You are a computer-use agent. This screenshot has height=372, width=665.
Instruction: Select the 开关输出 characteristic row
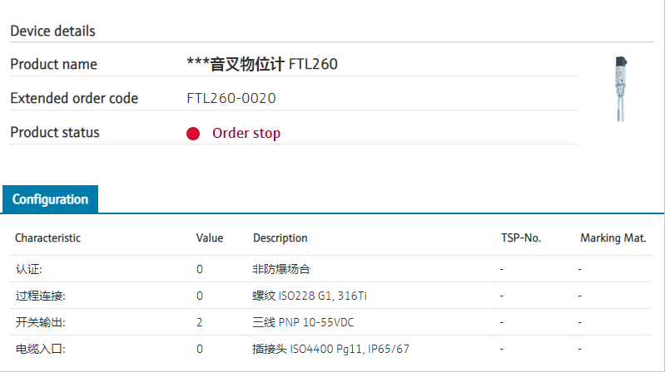[40, 322]
